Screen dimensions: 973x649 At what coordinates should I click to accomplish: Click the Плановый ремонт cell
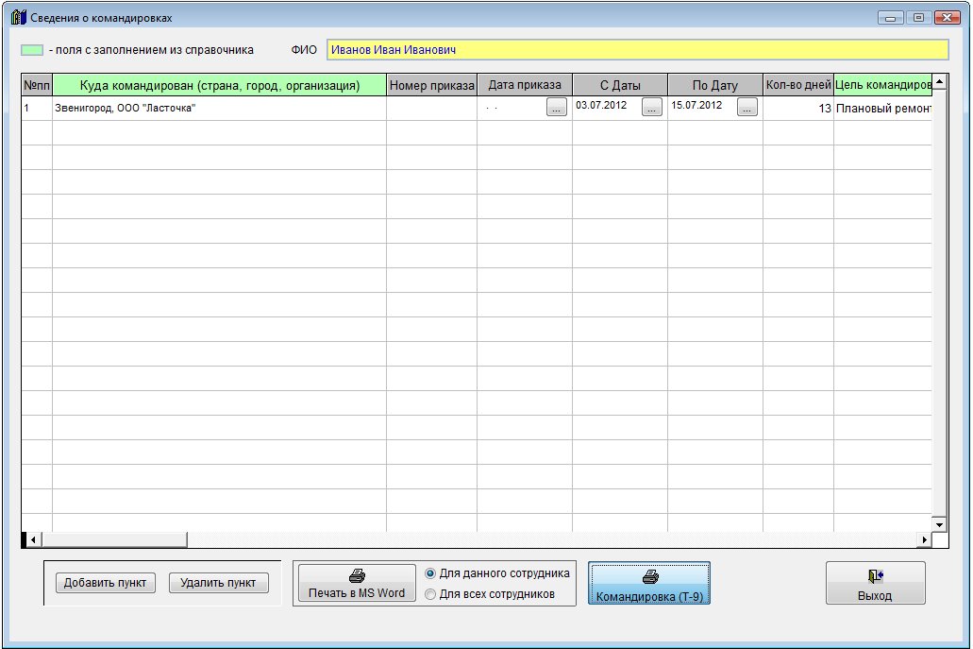click(883, 108)
